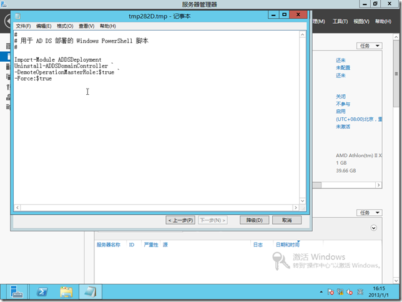Screen dimensions: 402x302
Task: Click the Import-Module ADDSDeployment line
Action: coord(57,60)
